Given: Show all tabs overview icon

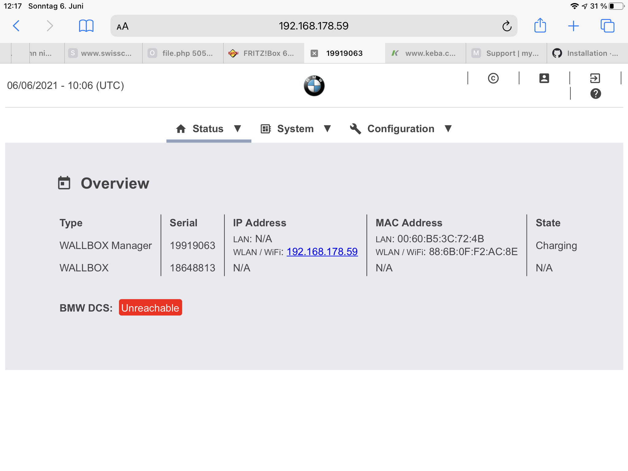Looking at the screenshot, I should (607, 26).
